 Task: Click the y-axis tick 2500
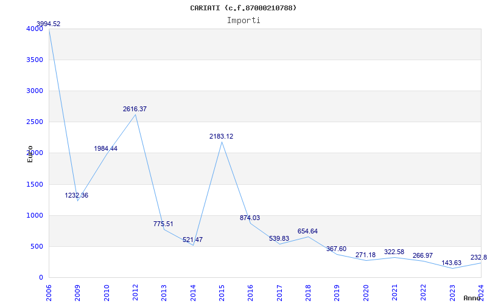point(35,122)
